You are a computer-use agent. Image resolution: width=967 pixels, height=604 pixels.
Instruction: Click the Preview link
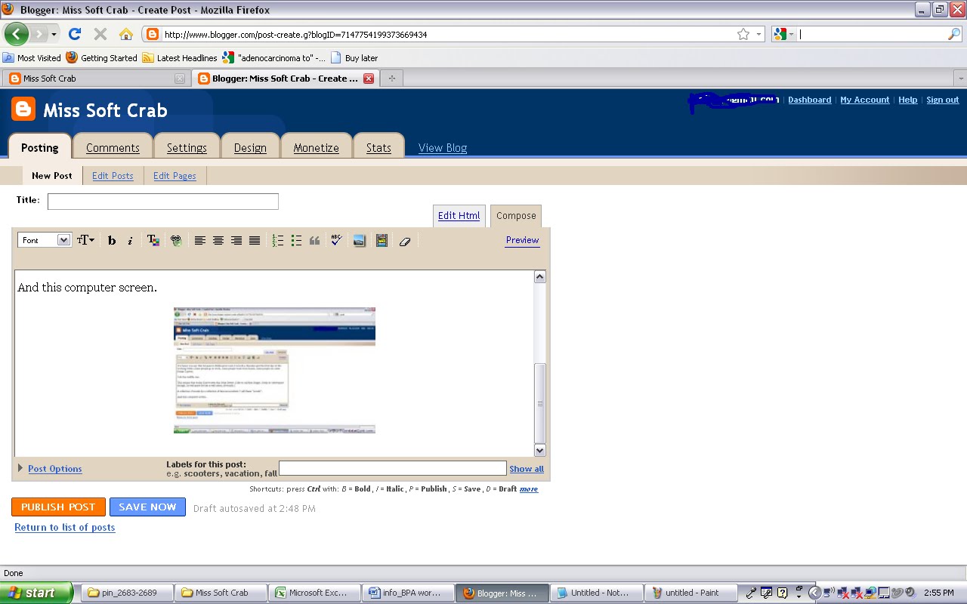coord(522,240)
